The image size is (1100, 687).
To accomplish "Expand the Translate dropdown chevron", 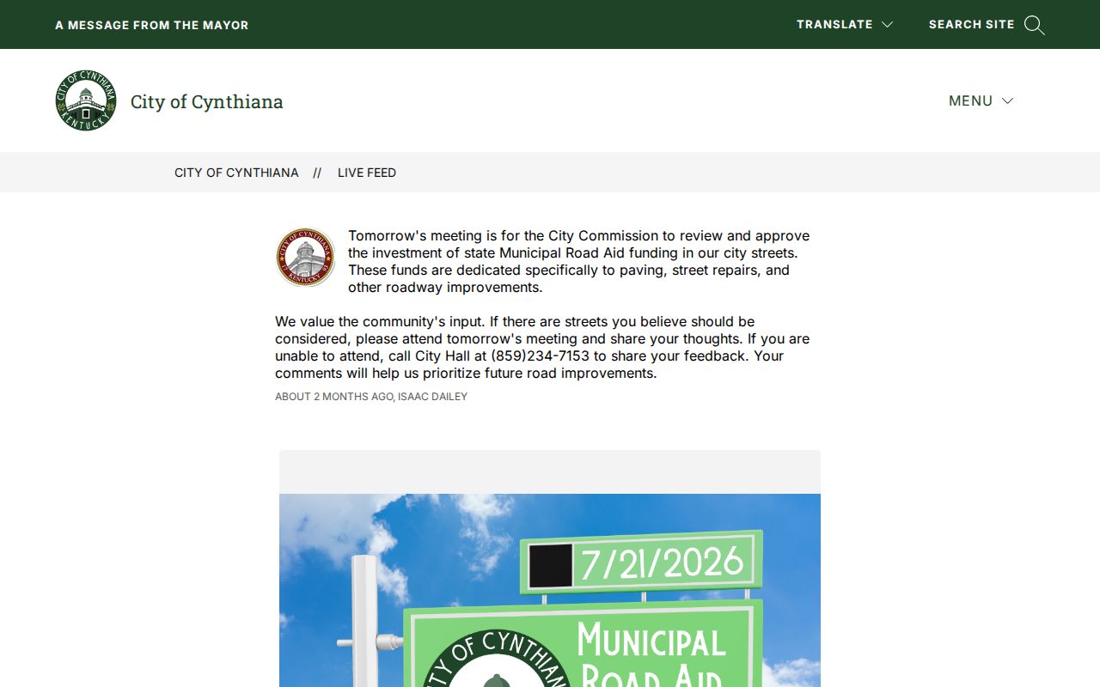I will 888,25.
